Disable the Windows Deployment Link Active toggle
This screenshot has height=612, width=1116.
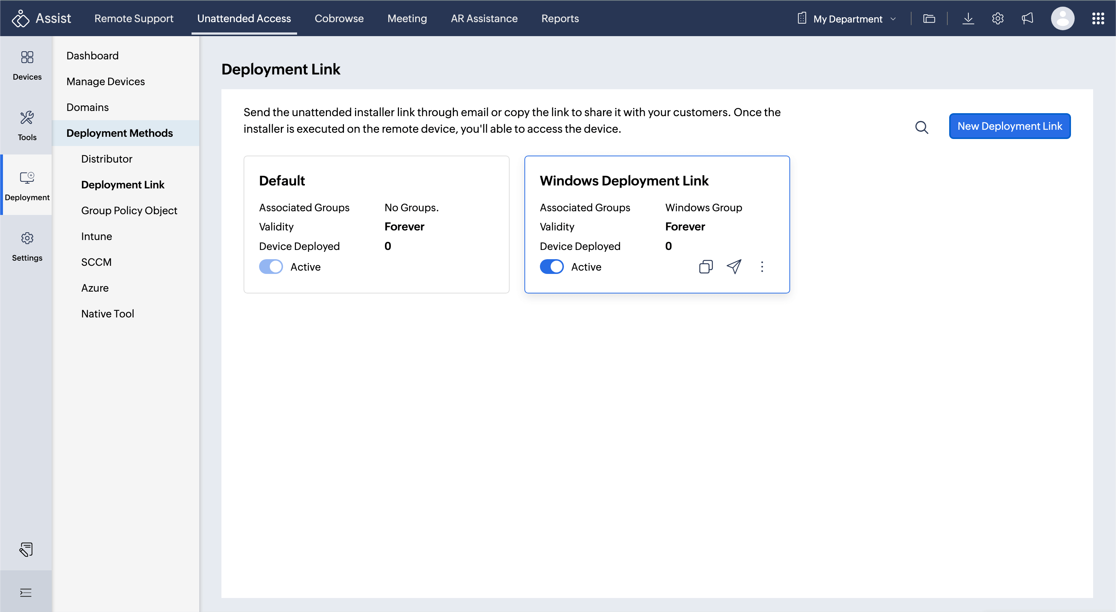(x=551, y=267)
